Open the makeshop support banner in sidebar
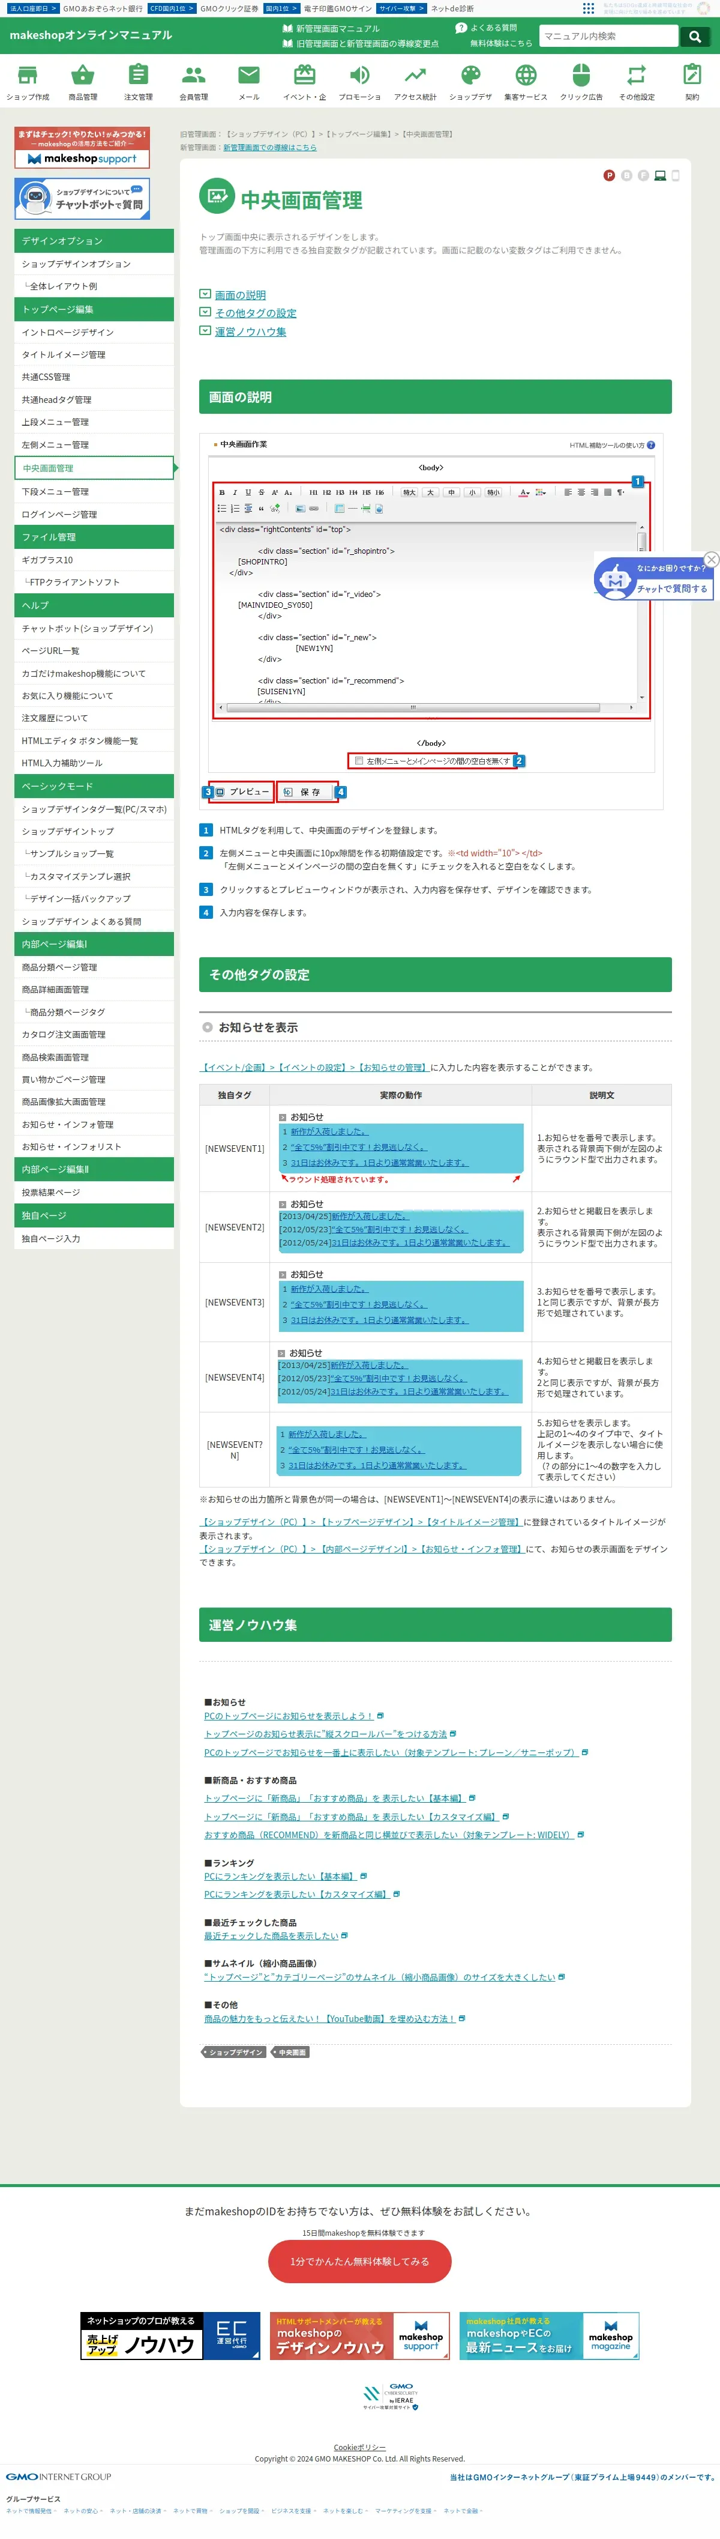The width and height of the screenshot is (720, 2539). coord(83,148)
